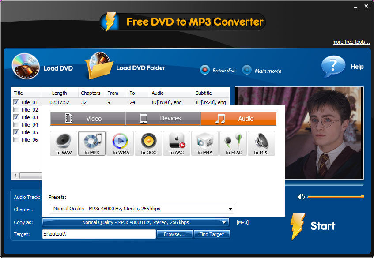Screen dimensions: 374x258
Task: Click the Browse... button
Action: 174,234
